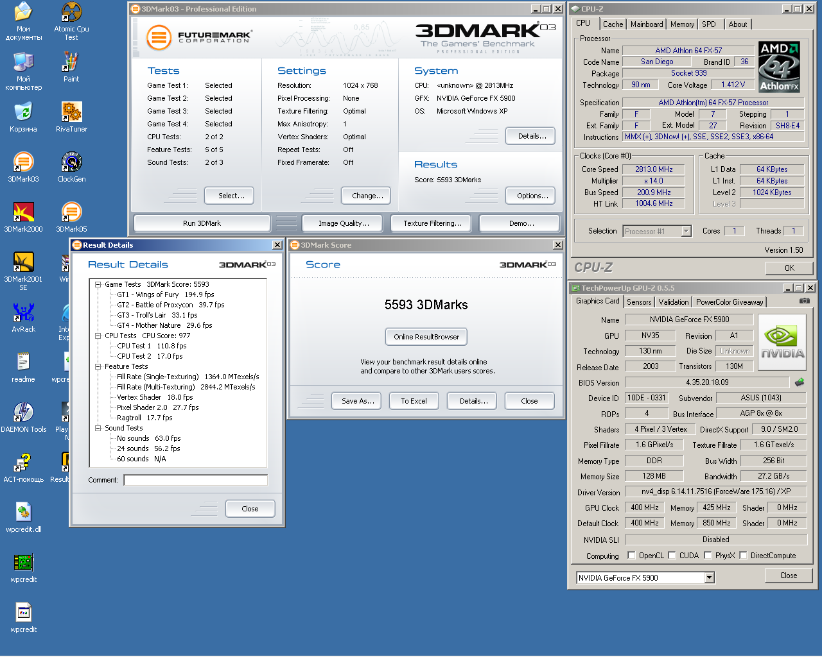This screenshot has height=657, width=822.
Task: Click Change under the Settings section
Action: 367,196
